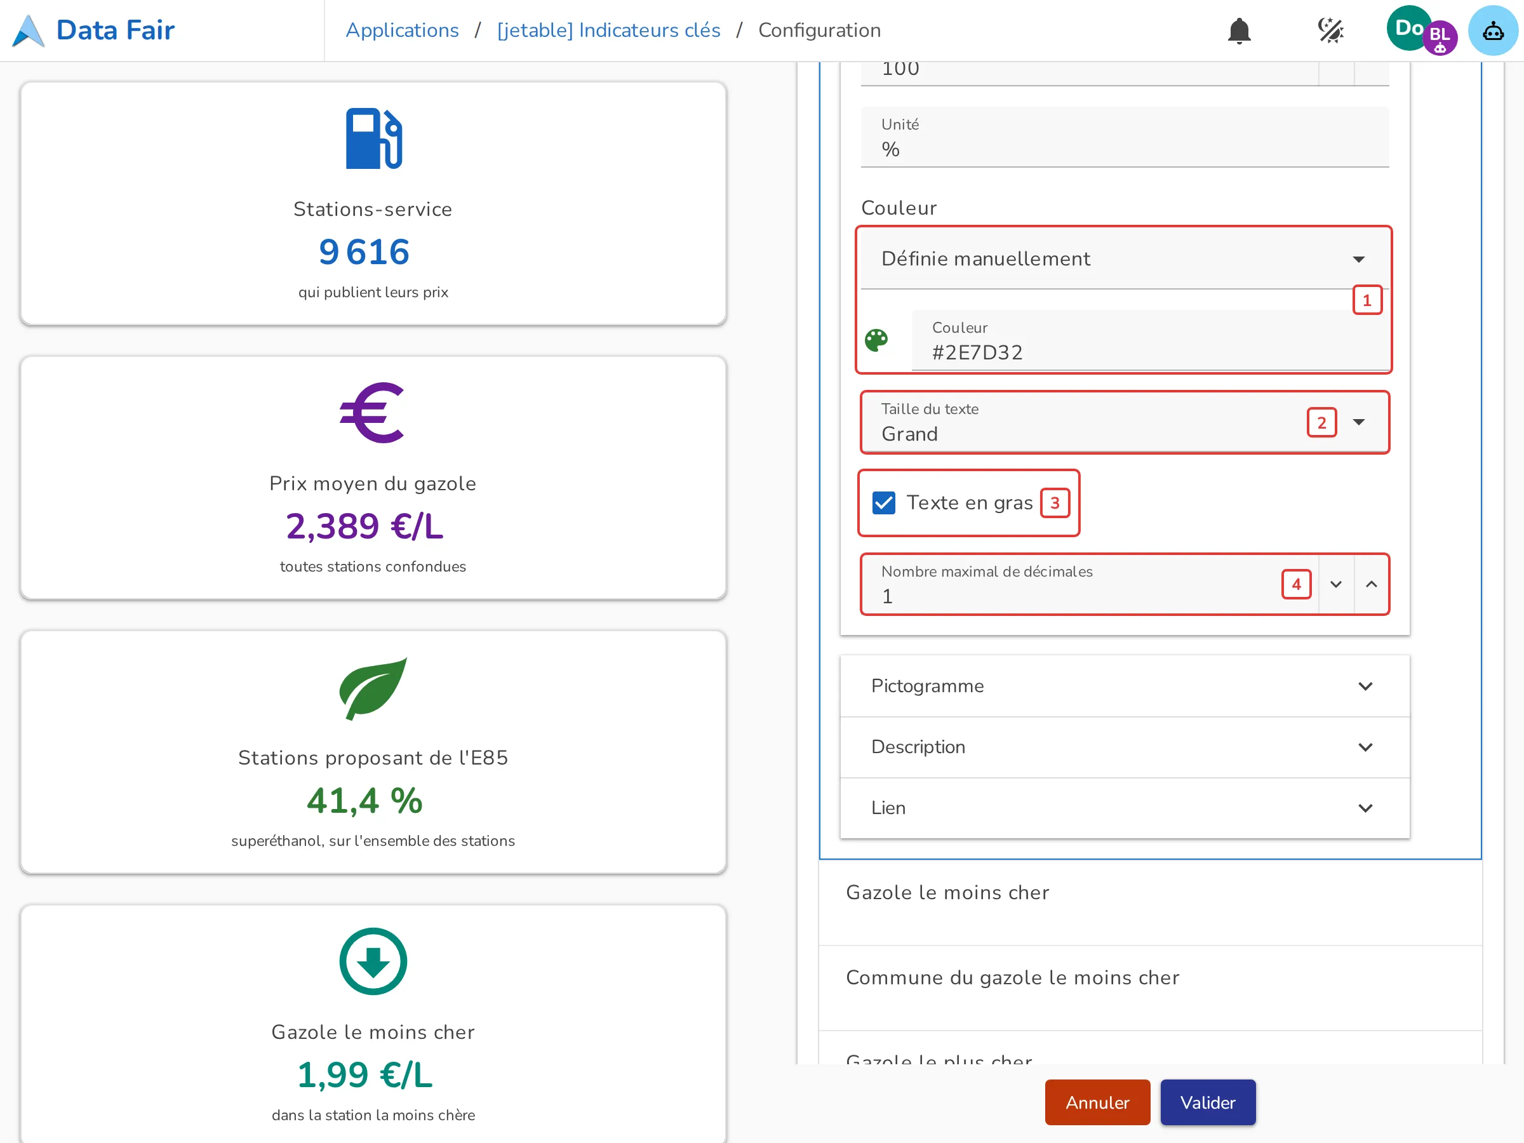This screenshot has width=1524, height=1143.
Task: Toggle the Texte en gras checkbox
Action: click(x=883, y=503)
